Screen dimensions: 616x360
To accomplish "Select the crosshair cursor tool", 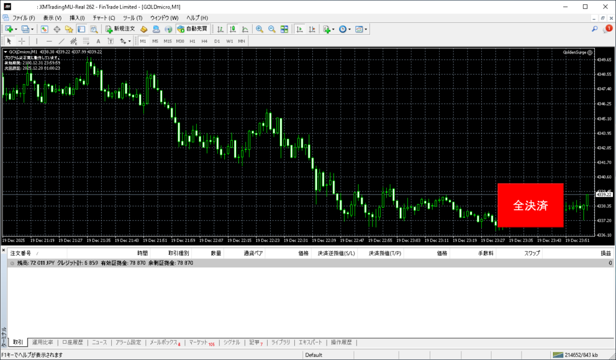I will point(22,41).
